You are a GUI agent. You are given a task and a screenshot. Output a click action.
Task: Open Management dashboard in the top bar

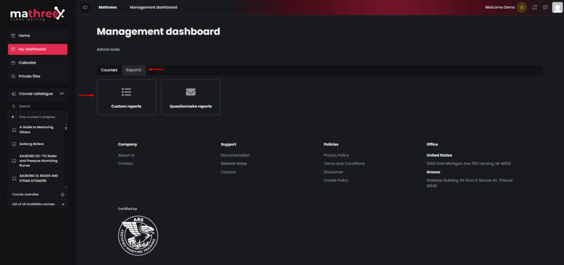153,7
